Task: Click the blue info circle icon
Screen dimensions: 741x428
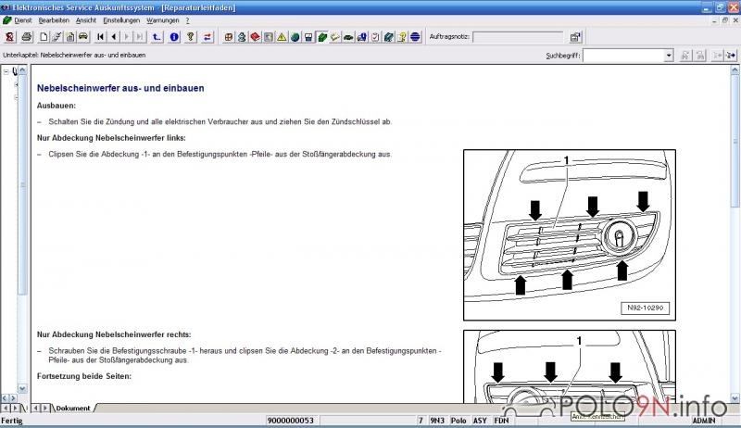Action: (x=173, y=37)
